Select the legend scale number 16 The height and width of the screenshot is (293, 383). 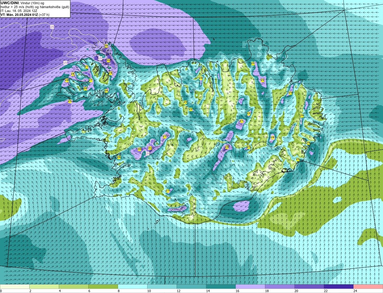[237, 291]
